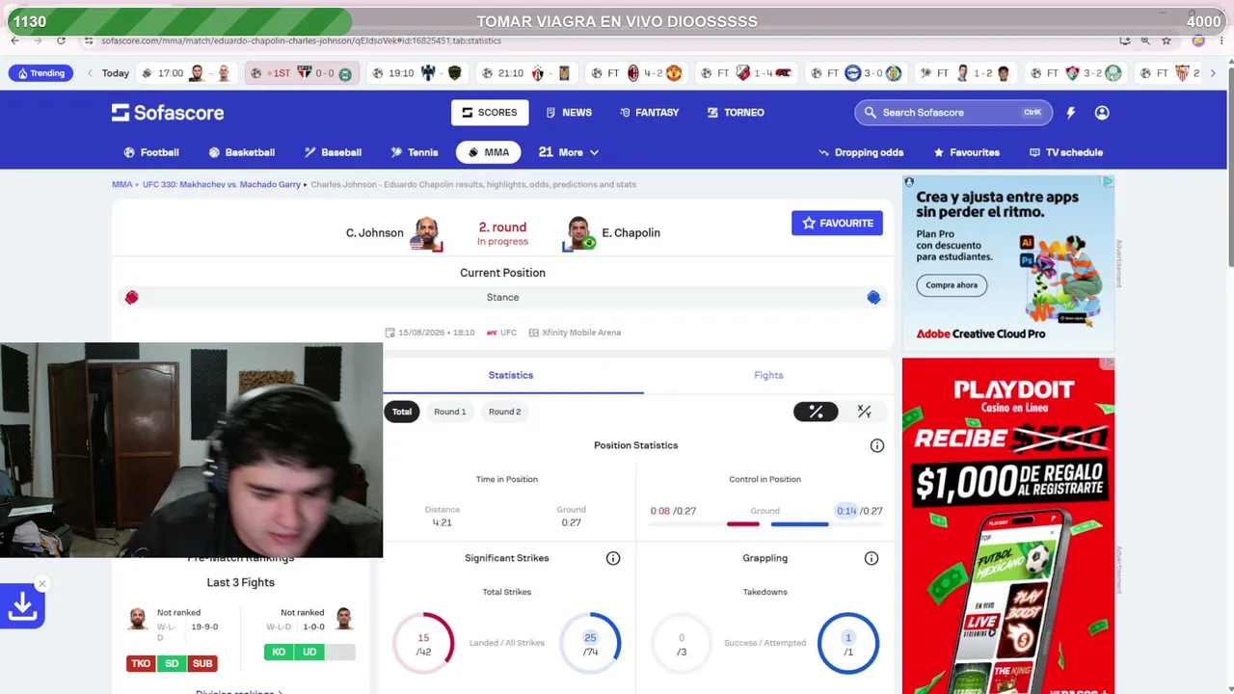Select the Round 2 stats filter
Image resolution: width=1234 pixels, height=694 pixels.
click(x=504, y=412)
